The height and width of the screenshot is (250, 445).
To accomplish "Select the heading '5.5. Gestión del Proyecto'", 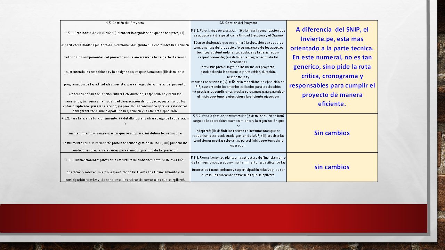I will click(238, 23).
